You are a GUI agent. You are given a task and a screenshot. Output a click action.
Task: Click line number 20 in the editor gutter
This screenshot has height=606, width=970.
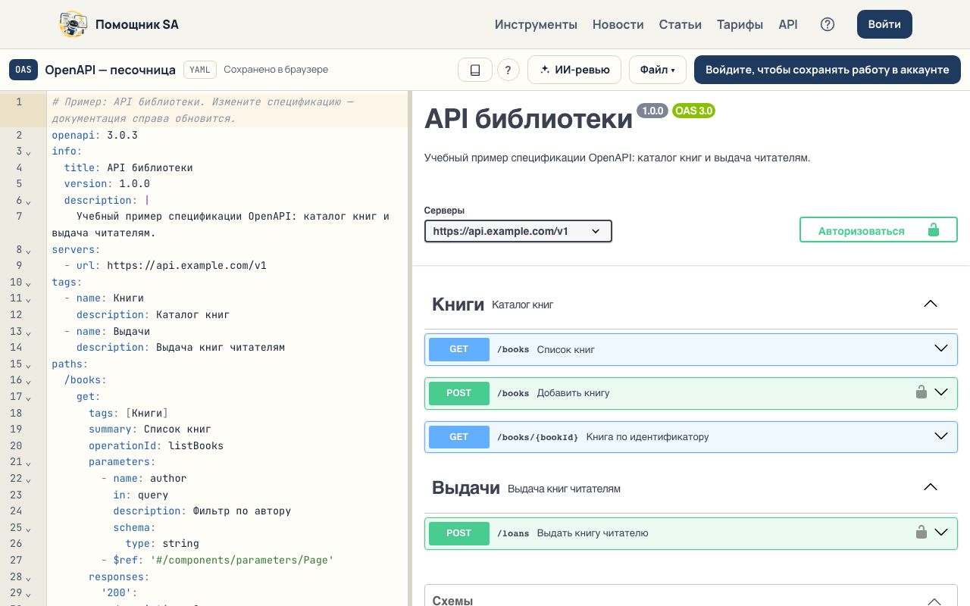tap(17, 445)
